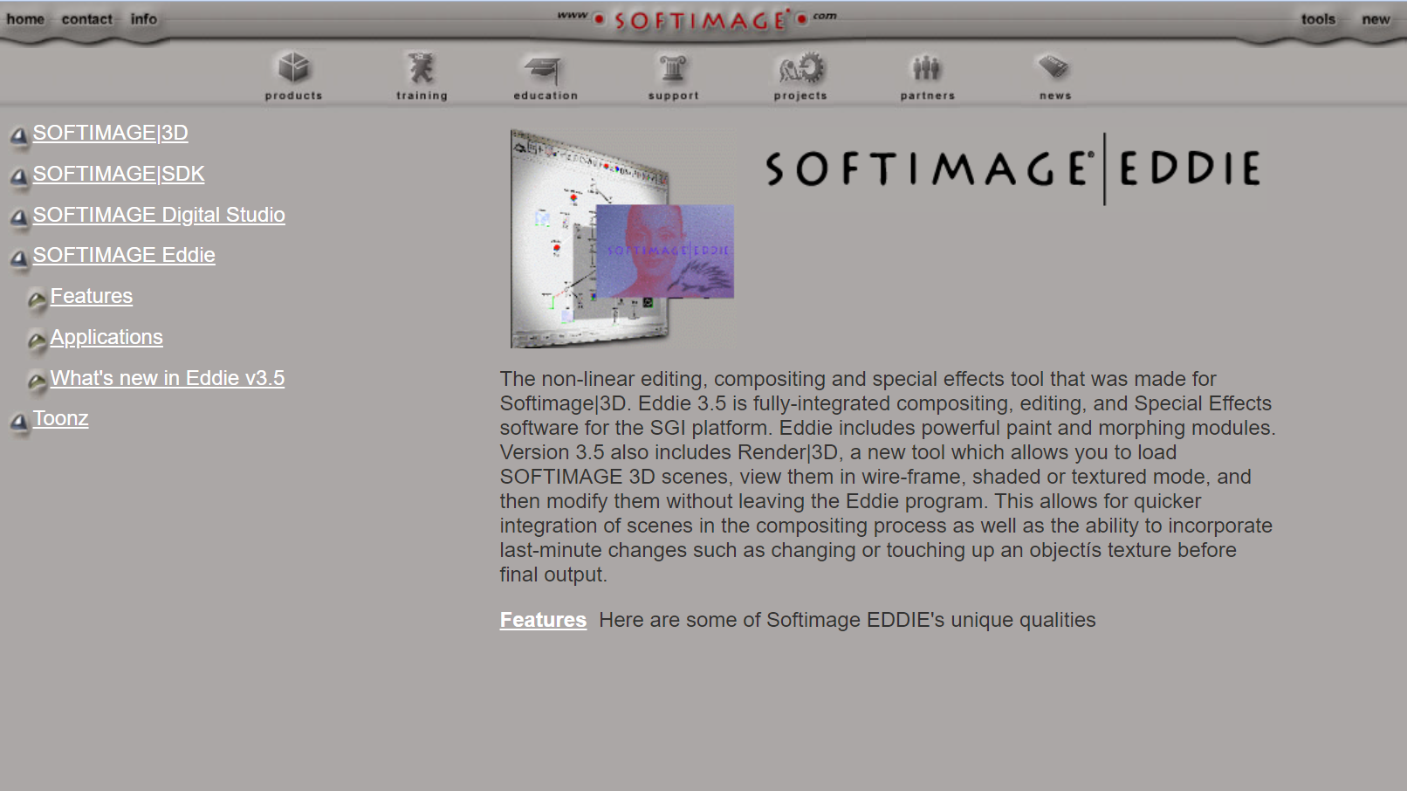Click the bold Features link in content
The width and height of the screenshot is (1407, 791).
[x=543, y=620]
